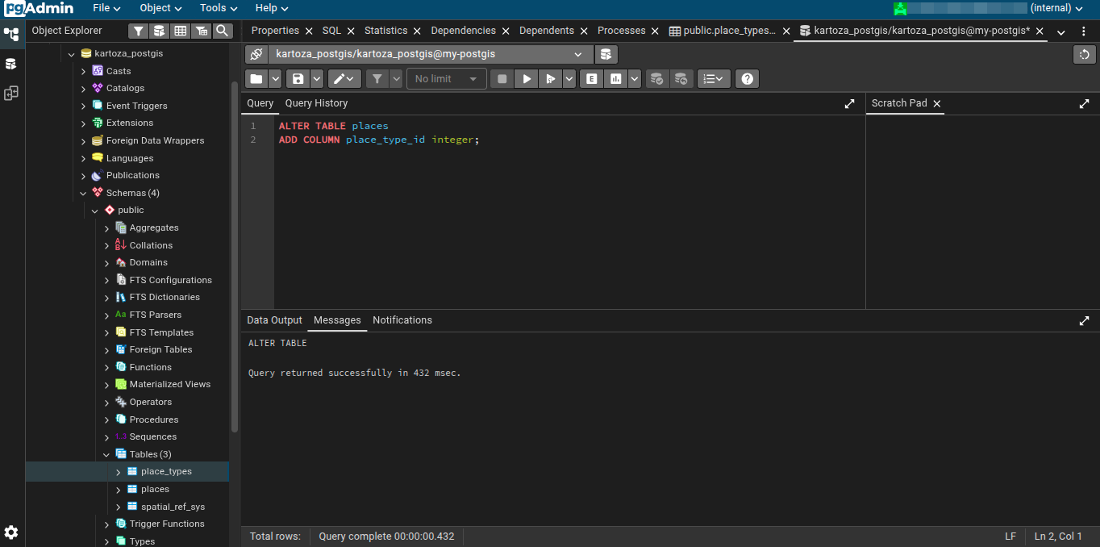This screenshot has height=547, width=1100.
Task: Expand the places table node
Action: pos(119,490)
